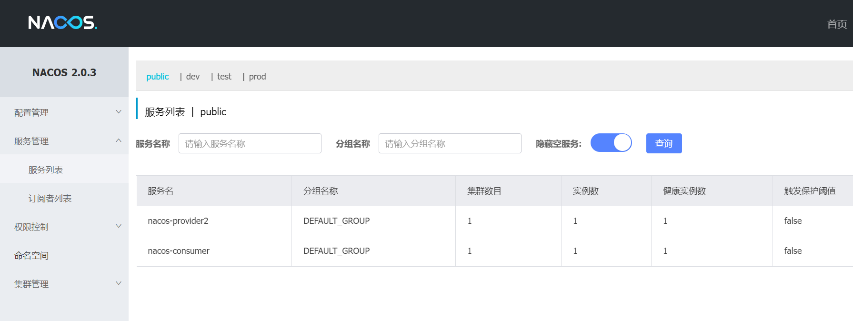Click DEFAULT_GROUP in nacos-provider2 row
The width and height of the screenshot is (853, 321).
pyautogui.click(x=337, y=221)
